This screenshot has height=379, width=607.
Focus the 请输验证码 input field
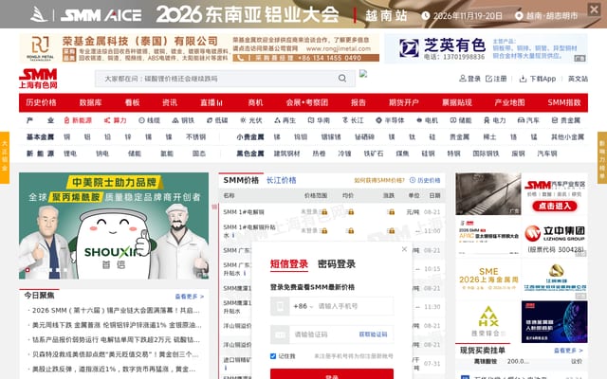tap(324, 334)
